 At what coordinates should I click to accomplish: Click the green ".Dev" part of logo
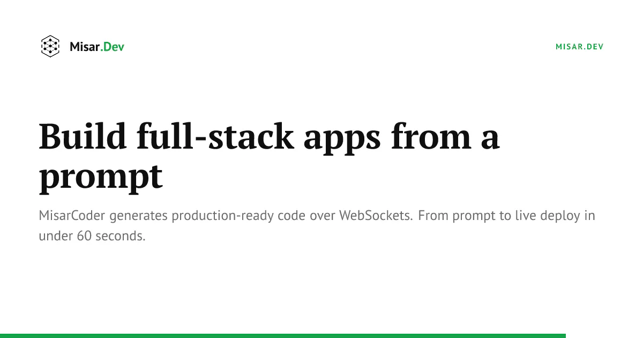113,47
